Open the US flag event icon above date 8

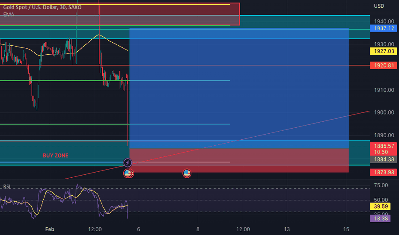[x=187, y=173]
